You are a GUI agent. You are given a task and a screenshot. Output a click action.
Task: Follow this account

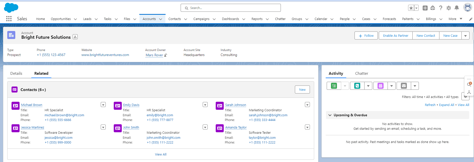(367, 35)
